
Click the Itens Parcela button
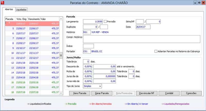pos(80,93)
